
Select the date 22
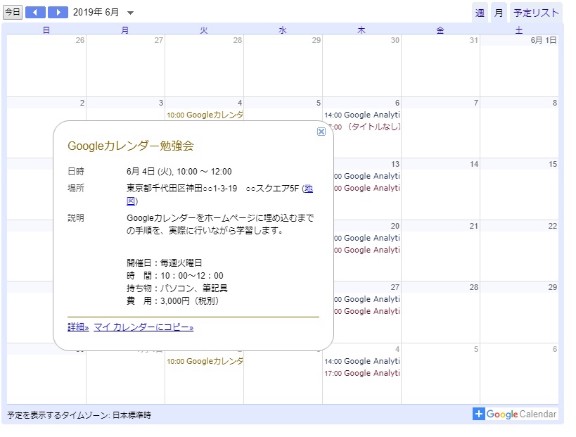[553, 226]
